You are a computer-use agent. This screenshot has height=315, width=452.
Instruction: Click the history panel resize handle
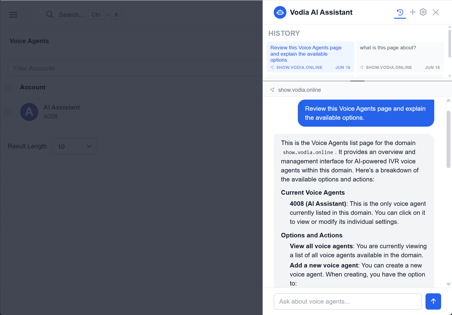point(357,81)
